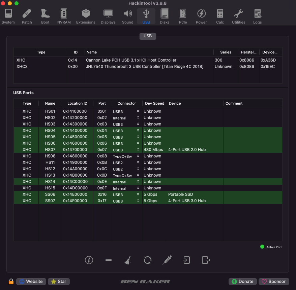This screenshot has width=296, height=290.
Task: Click the refresh arrows icon
Action: 147,260
